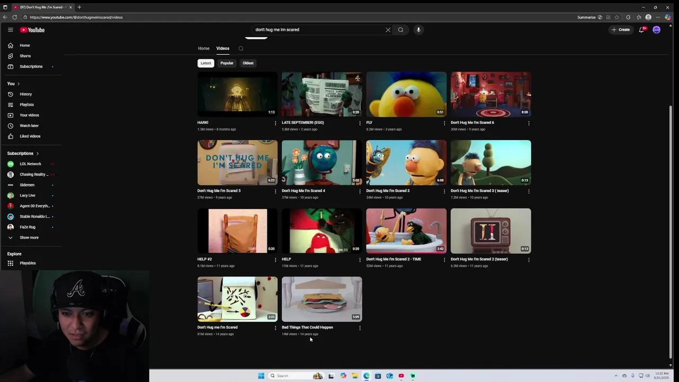Click Don't Hug Me I'm Scared 2 (teaser) title

click(479, 259)
